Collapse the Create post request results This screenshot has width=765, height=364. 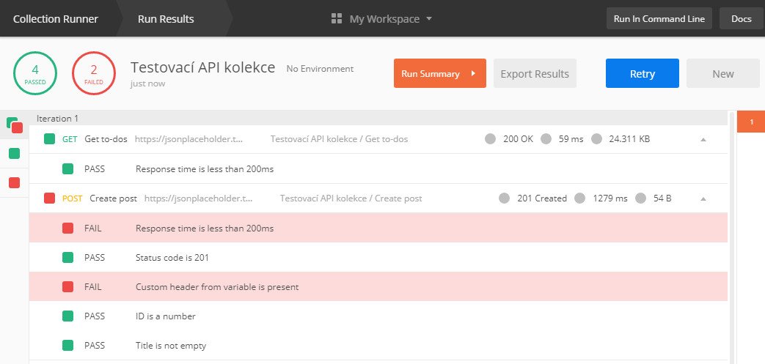(x=703, y=198)
